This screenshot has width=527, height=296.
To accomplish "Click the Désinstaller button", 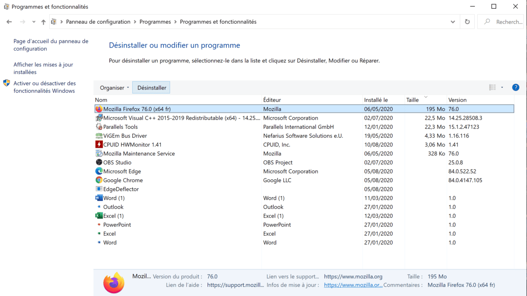I will (x=152, y=88).
